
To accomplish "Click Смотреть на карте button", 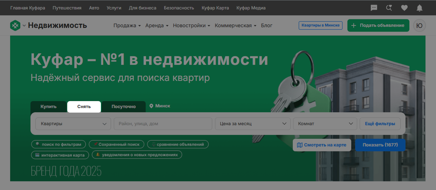I will [x=322, y=145].
